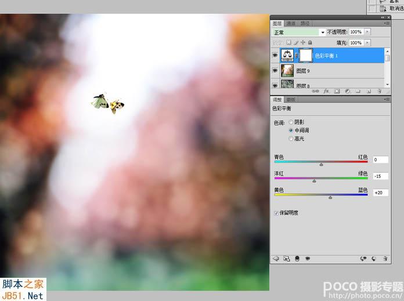Click the 黄色–蓝色 slider handle

coord(330,198)
